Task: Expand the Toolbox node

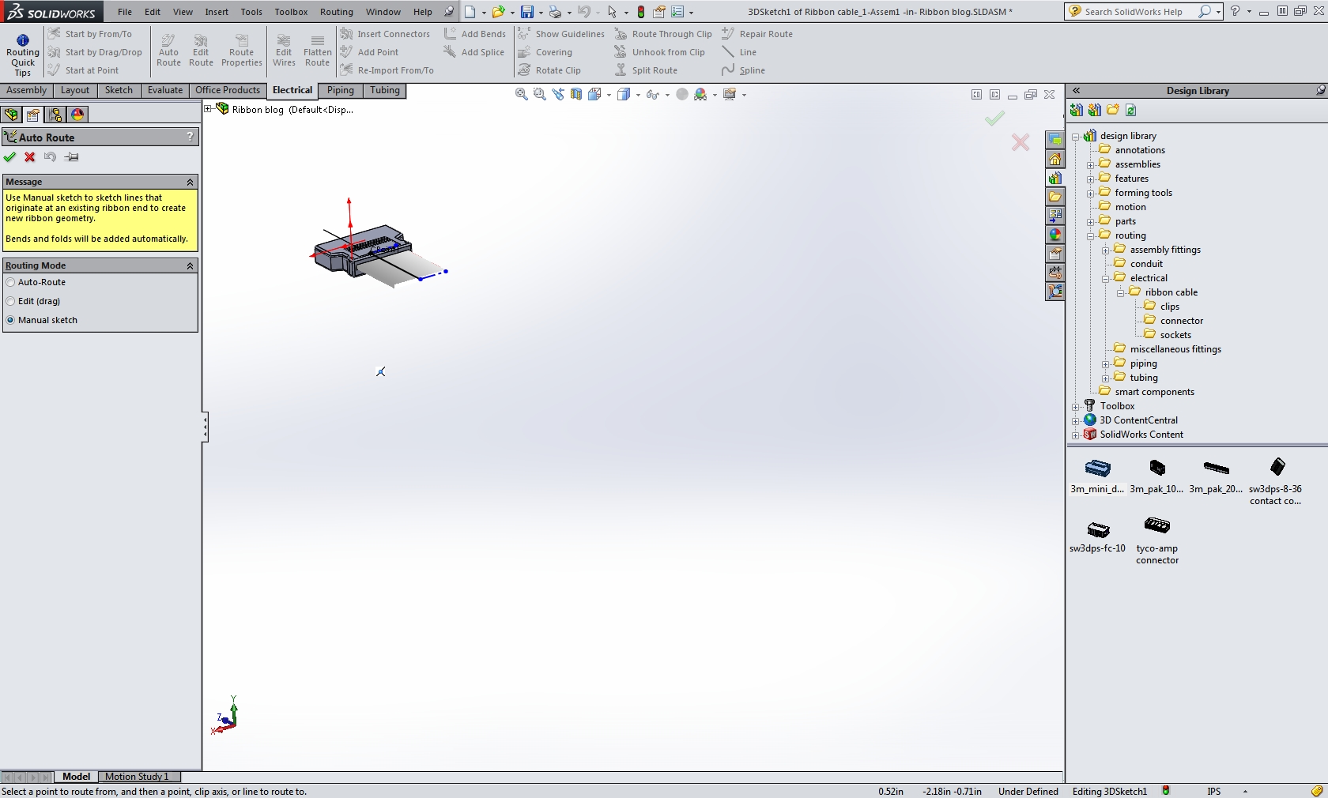Action: [x=1076, y=406]
